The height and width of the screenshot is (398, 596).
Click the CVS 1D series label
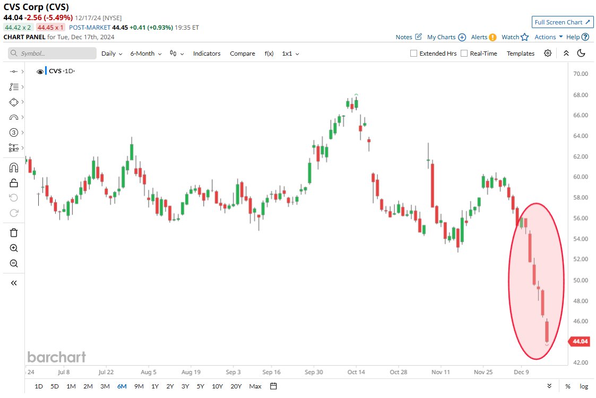(x=62, y=71)
